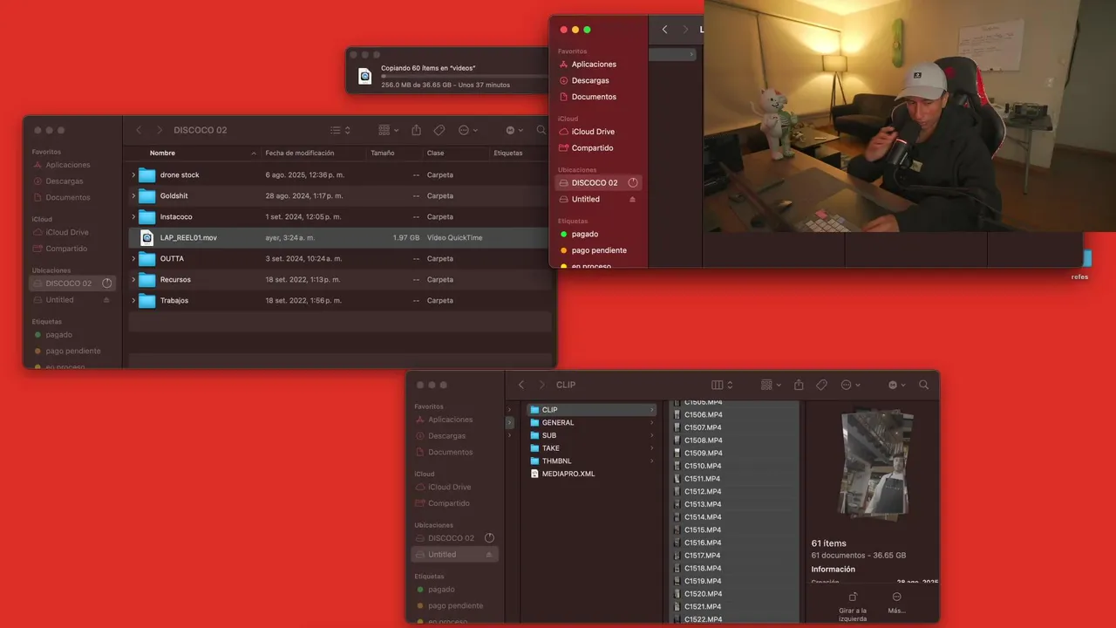Open iCloud Drive in DISCOCO 02 window sidebar

coord(61,232)
